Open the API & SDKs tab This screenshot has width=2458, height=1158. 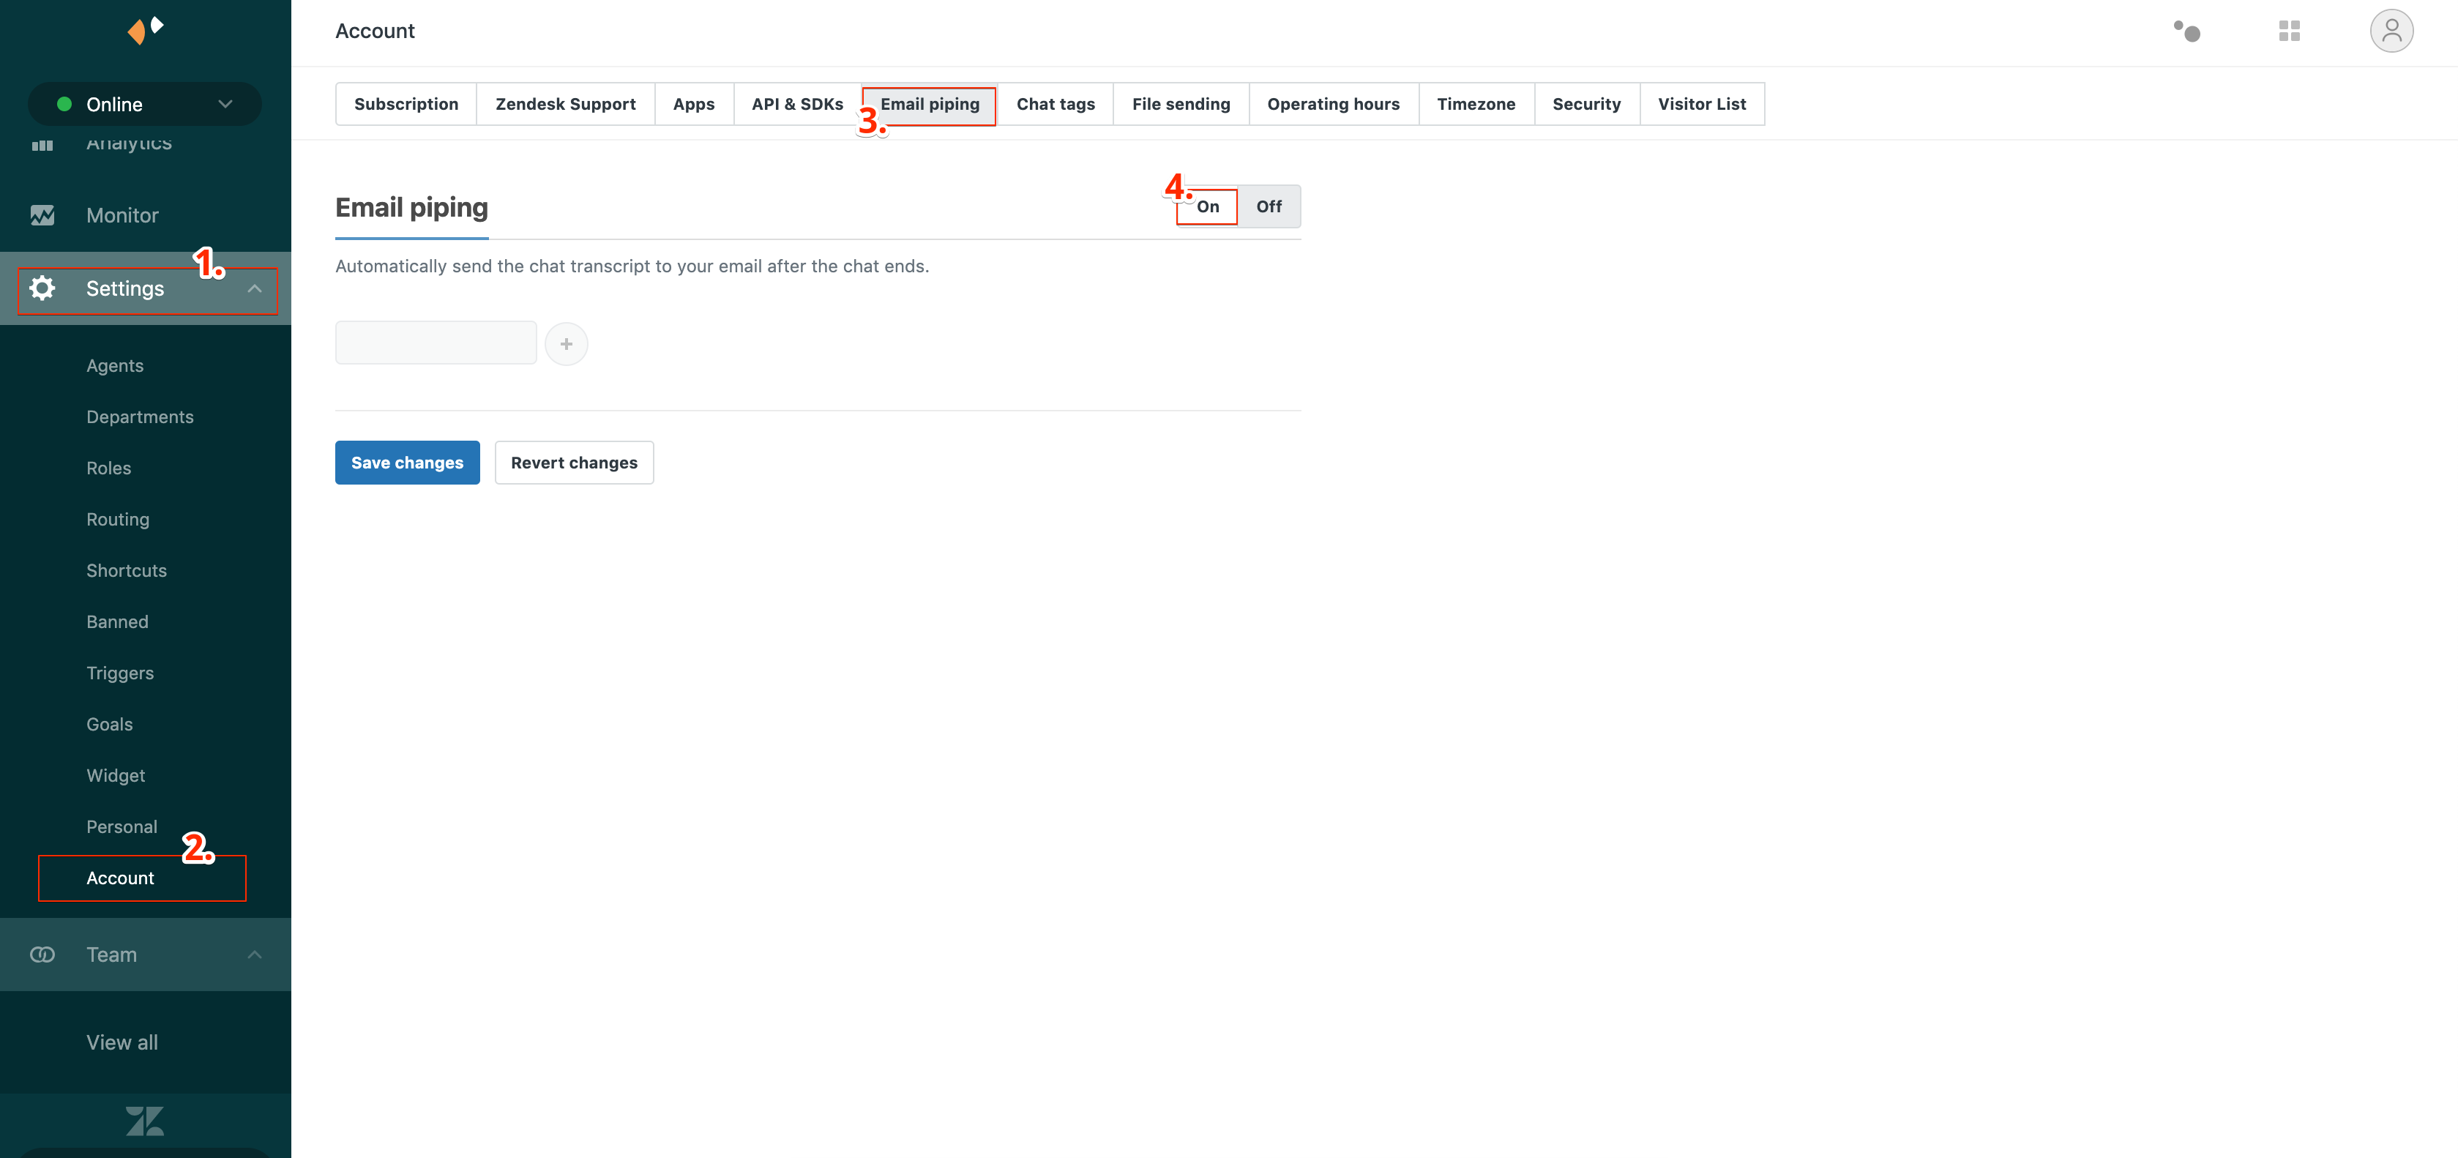798,104
